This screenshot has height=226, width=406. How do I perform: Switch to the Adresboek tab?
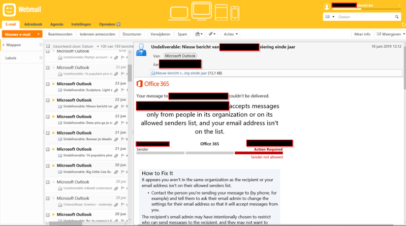(x=33, y=24)
